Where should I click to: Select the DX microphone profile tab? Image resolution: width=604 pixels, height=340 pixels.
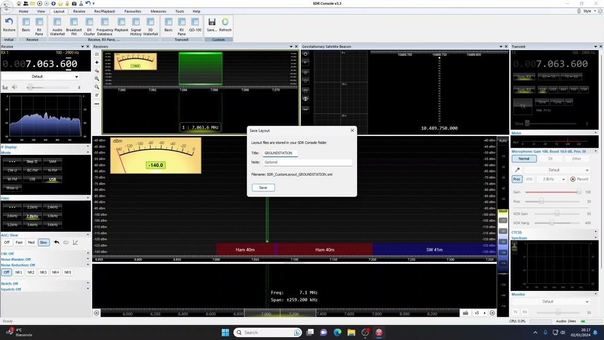pyautogui.click(x=550, y=159)
